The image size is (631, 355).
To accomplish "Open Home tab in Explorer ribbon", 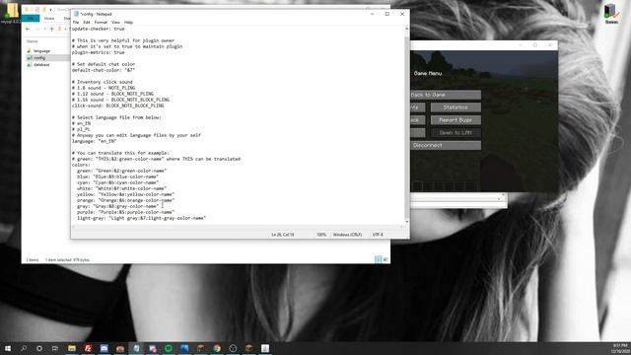I will [49, 19].
